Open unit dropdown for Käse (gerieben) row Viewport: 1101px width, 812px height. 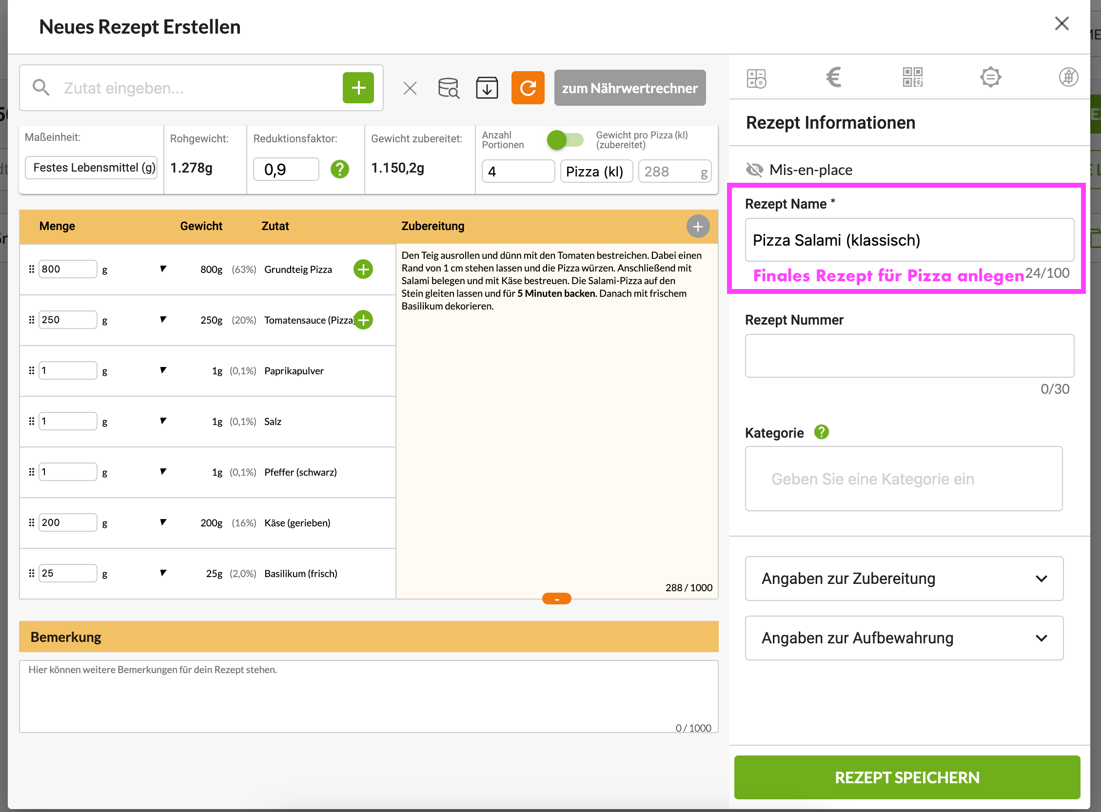click(x=163, y=522)
